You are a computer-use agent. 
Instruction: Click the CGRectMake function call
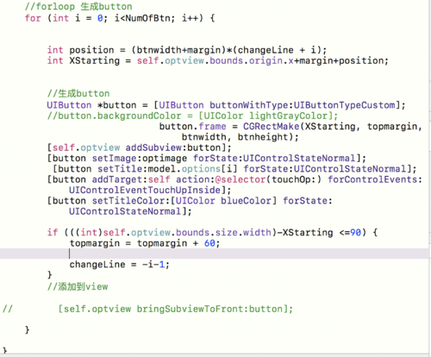pyautogui.click(x=272, y=127)
